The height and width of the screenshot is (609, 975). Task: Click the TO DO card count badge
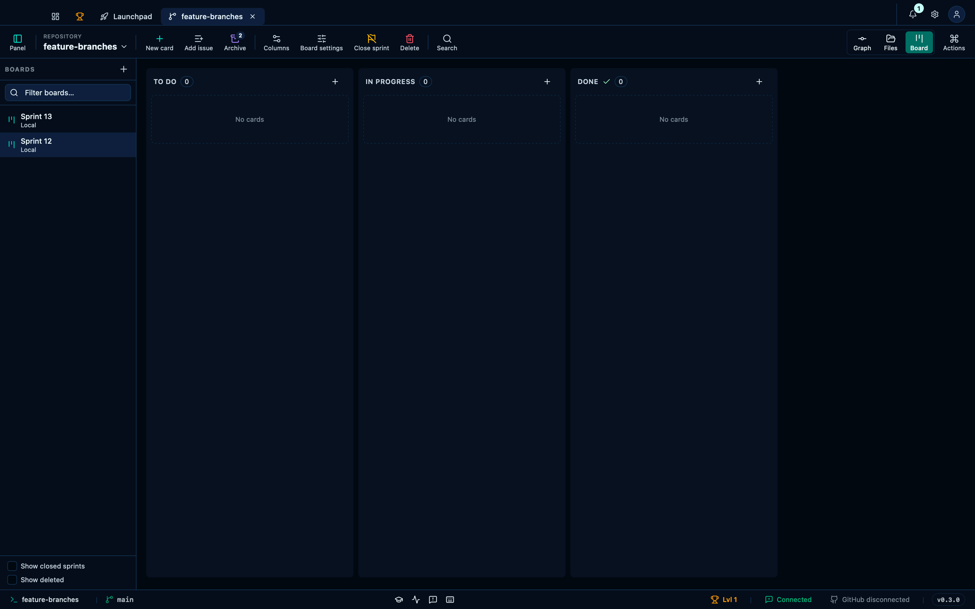click(187, 82)
